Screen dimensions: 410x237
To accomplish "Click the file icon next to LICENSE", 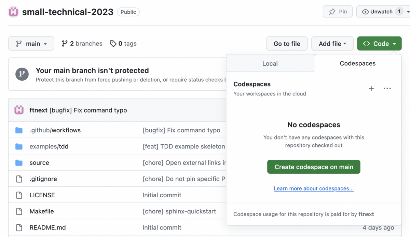I will [x=19, y=195].
